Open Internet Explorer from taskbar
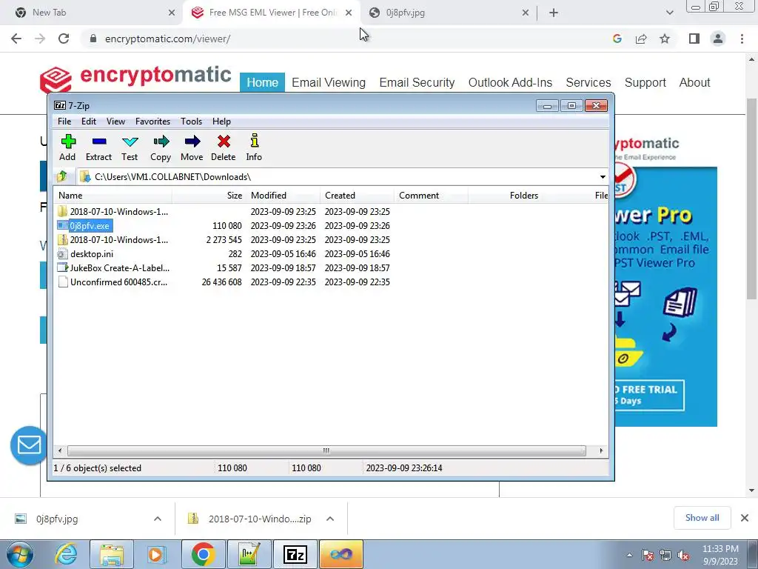This screenshot has height=569, width=758. pyautogui.click(x=66, y=554)
